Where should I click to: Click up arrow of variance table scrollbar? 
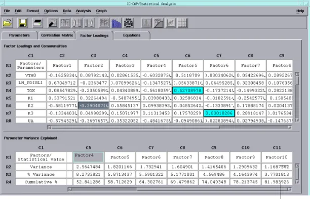pyautogui.click(x=297, y=166)
